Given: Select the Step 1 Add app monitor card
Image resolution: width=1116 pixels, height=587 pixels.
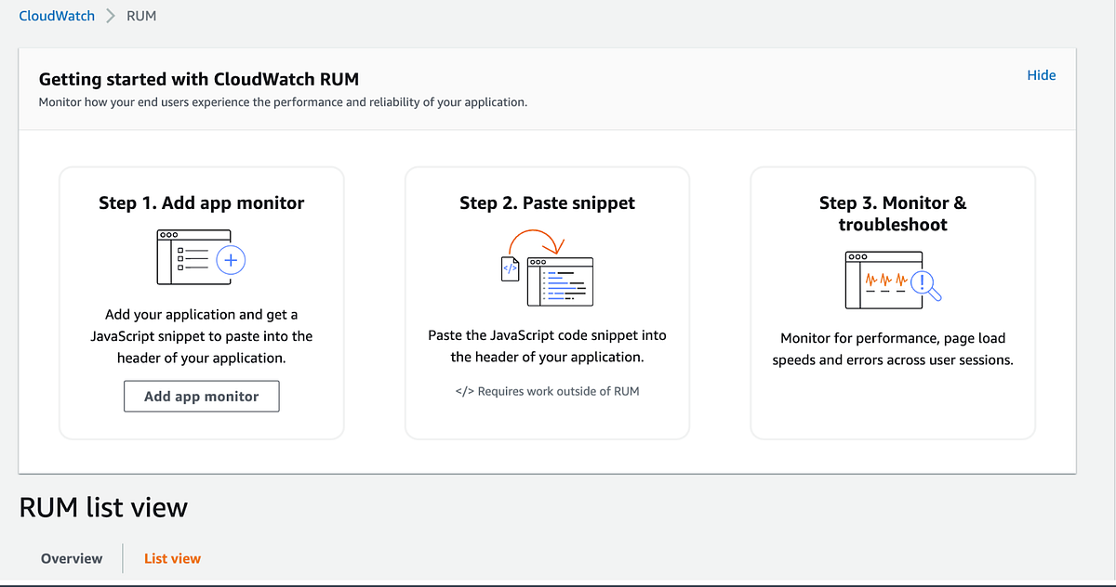Looking at the screenshot, I should [201, 302].
